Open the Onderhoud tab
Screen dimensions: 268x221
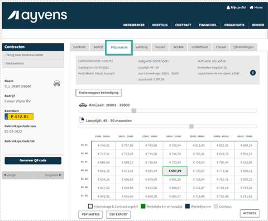pyautogui.click(x=200, y=47)
